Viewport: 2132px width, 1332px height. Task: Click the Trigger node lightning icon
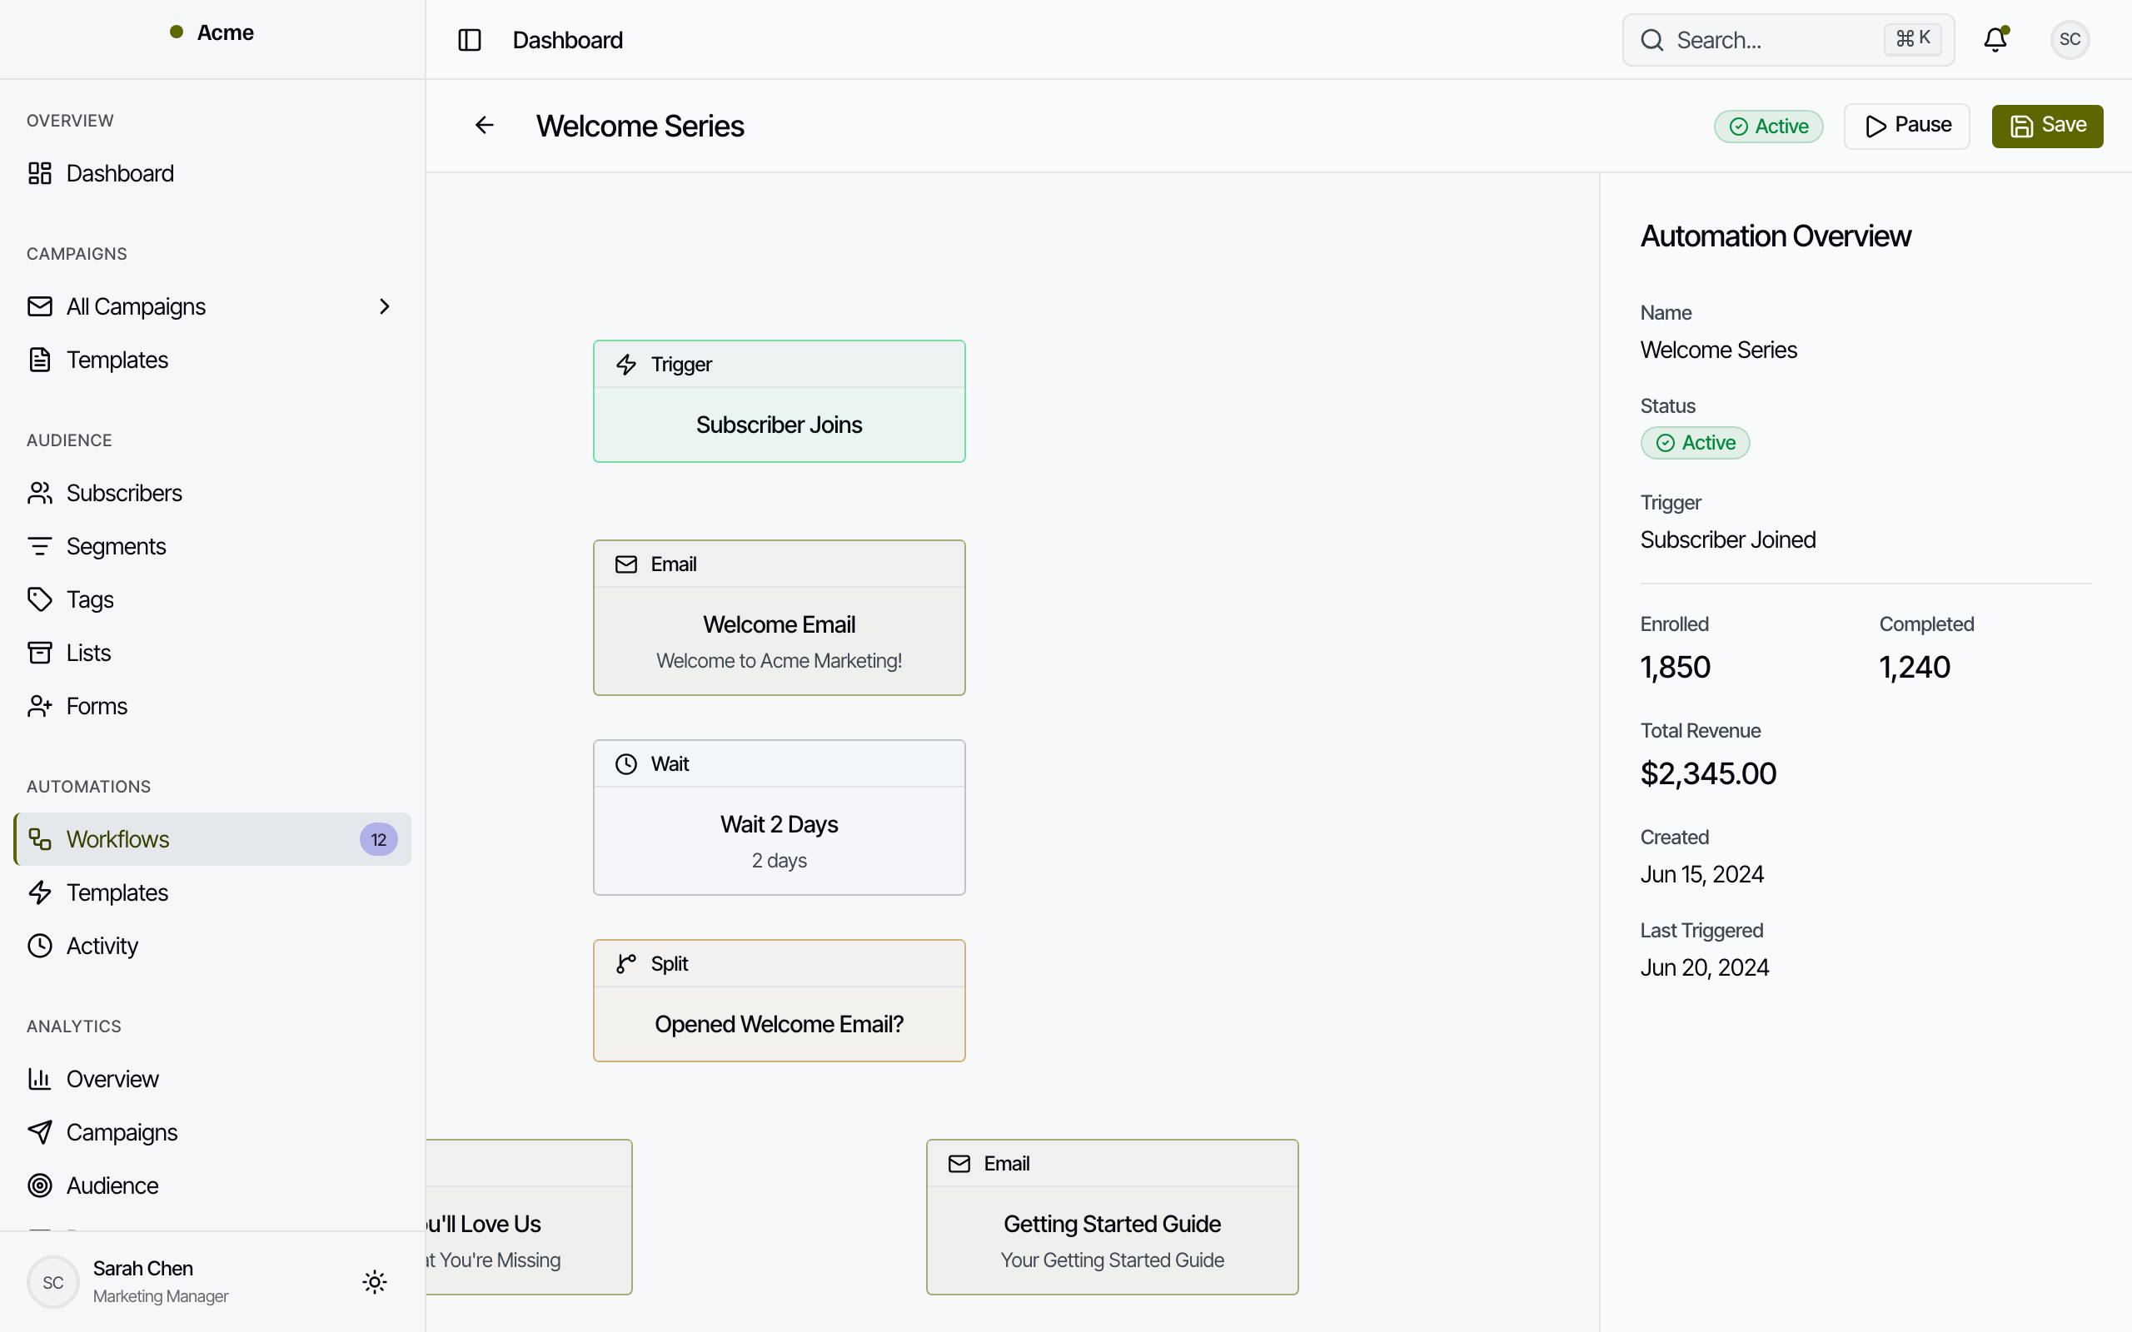pos(626,365)
